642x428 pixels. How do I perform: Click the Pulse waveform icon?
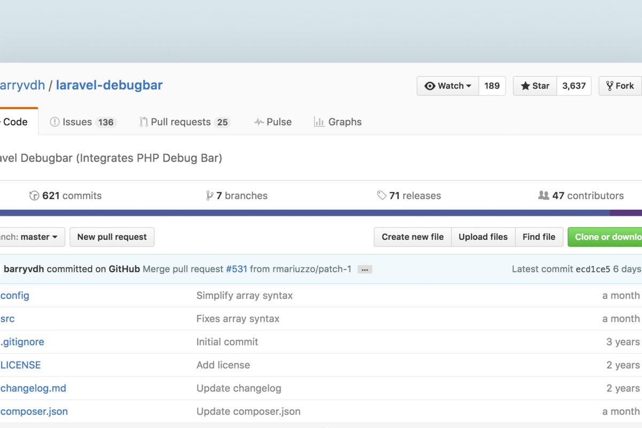(259, 122)
